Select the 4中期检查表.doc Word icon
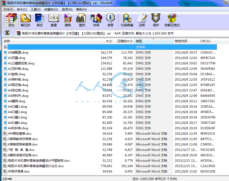The width and height of the screenshot is (229, 181). click(x=5, y=133)
